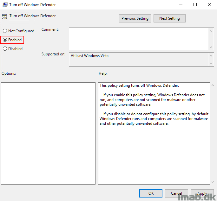This screenshot has height=201, width=217.
Task: Click the 'If you enable this policy' paragraph
Action: point(152,100)
